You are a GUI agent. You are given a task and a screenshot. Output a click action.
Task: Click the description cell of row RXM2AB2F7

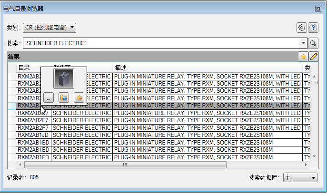pyautogui.click(x=208, y=120)
